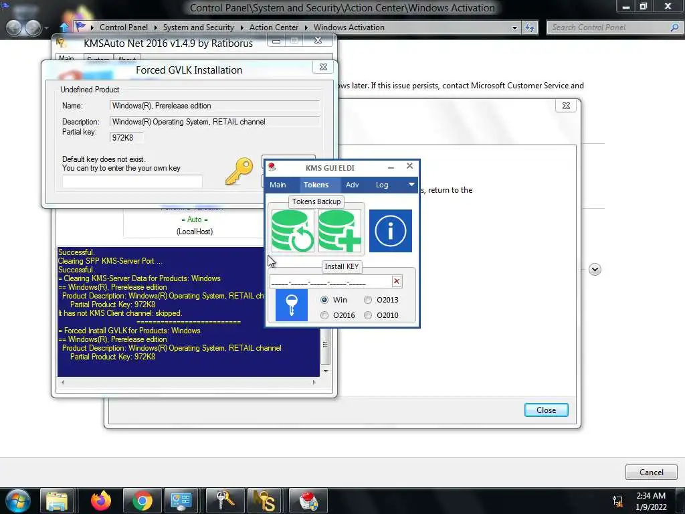This screenshot has width=685, height=514.
Task: Click the Backup tokens icon with plus sign
Action: click(340, 231)
